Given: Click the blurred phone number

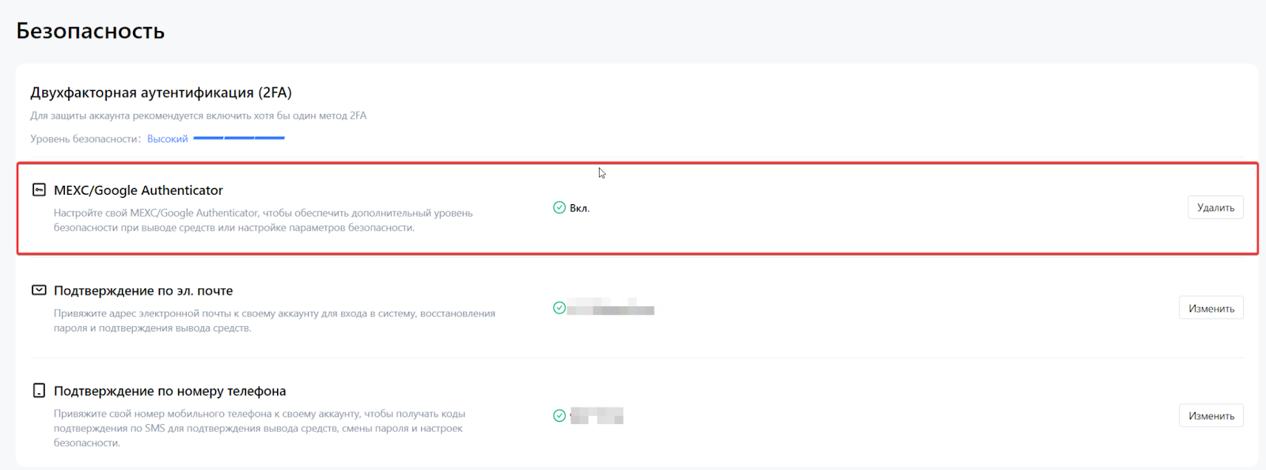Looking at the screenshot, I should 597,415.
